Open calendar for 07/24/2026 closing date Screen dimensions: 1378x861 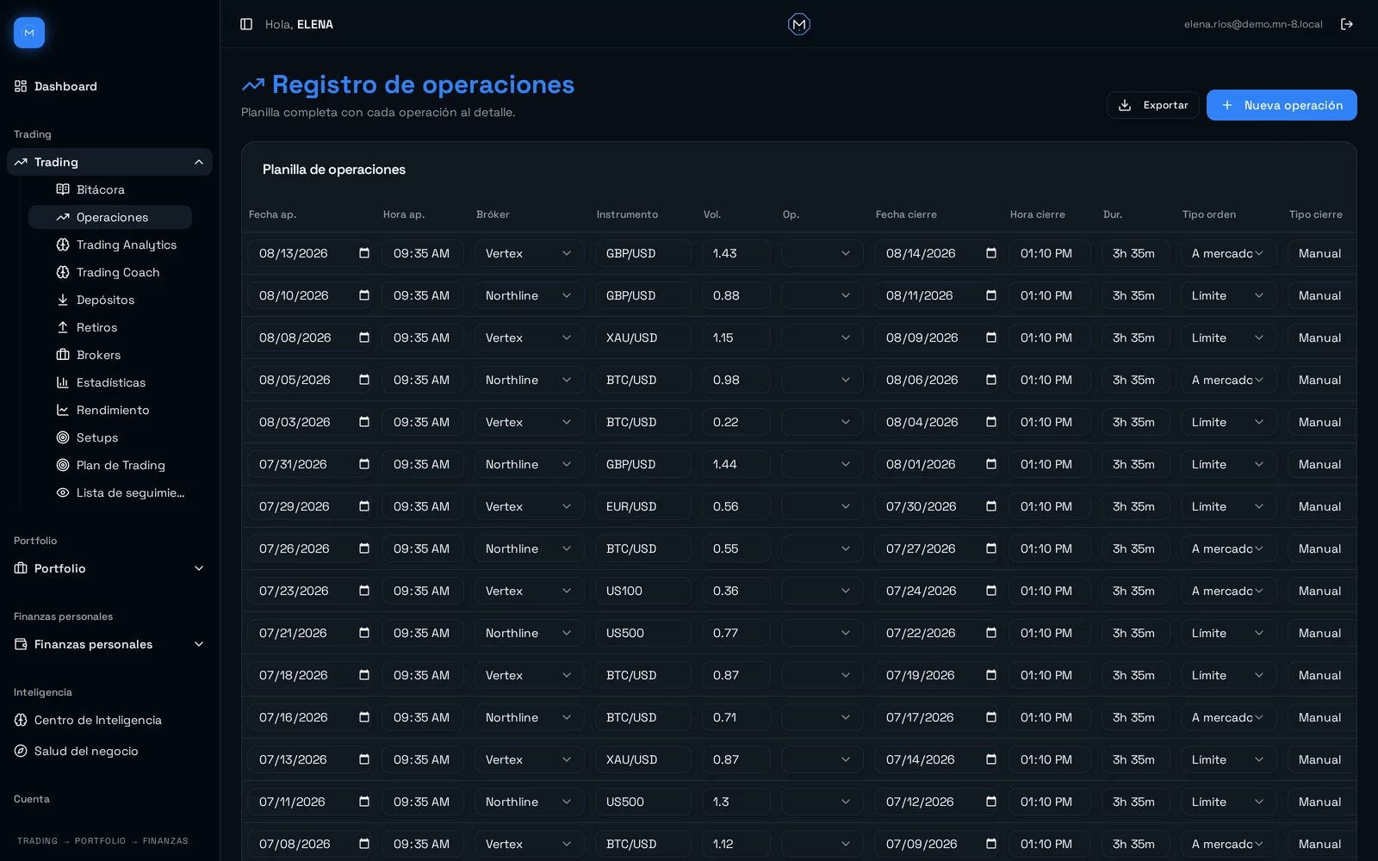[x=991, y=591]
